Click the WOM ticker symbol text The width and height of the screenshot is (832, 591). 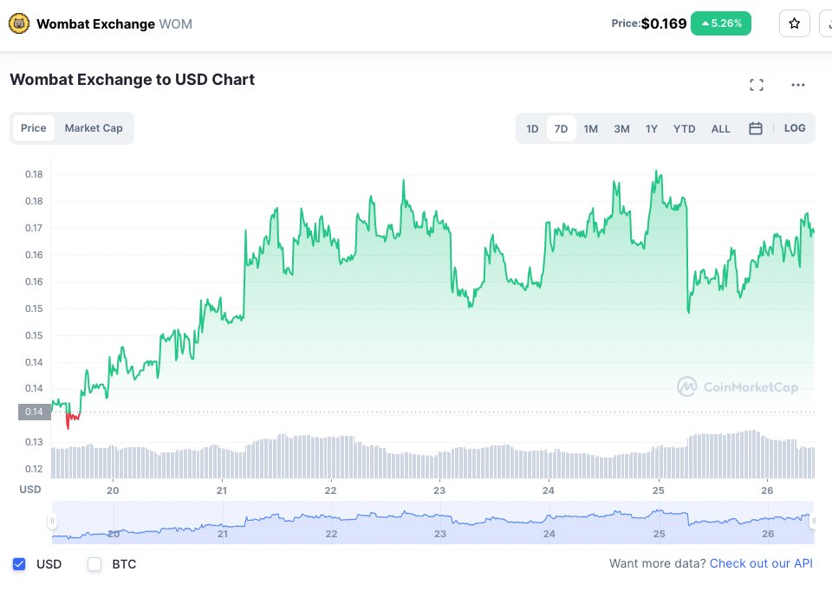coord(176,24)
